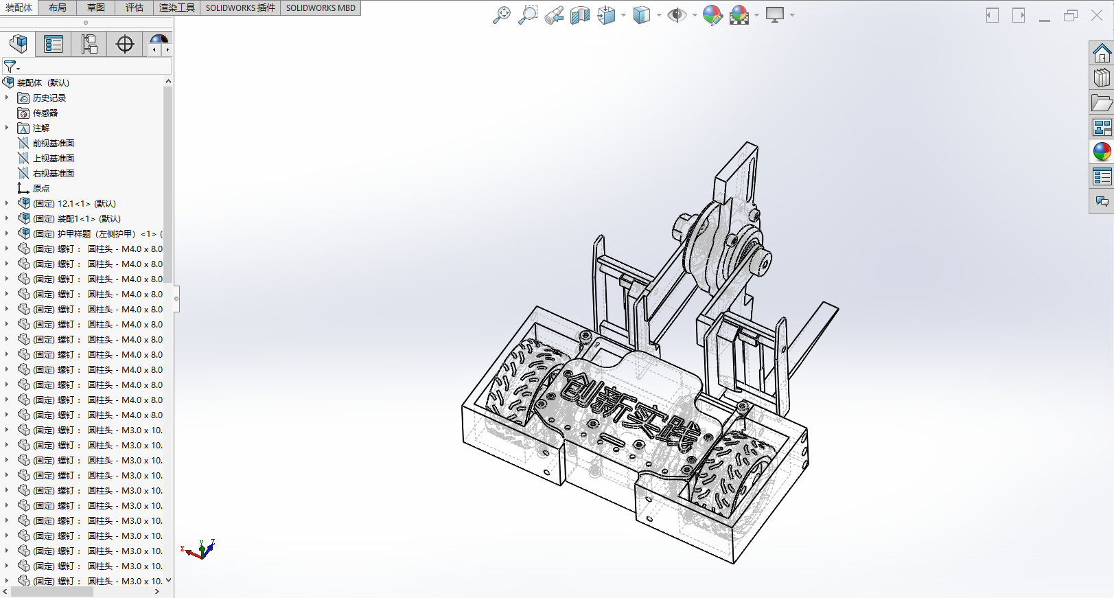Switch to the 草图 ribbon tab
Viewport: 1114px width, 598px height.
[96, 8]
